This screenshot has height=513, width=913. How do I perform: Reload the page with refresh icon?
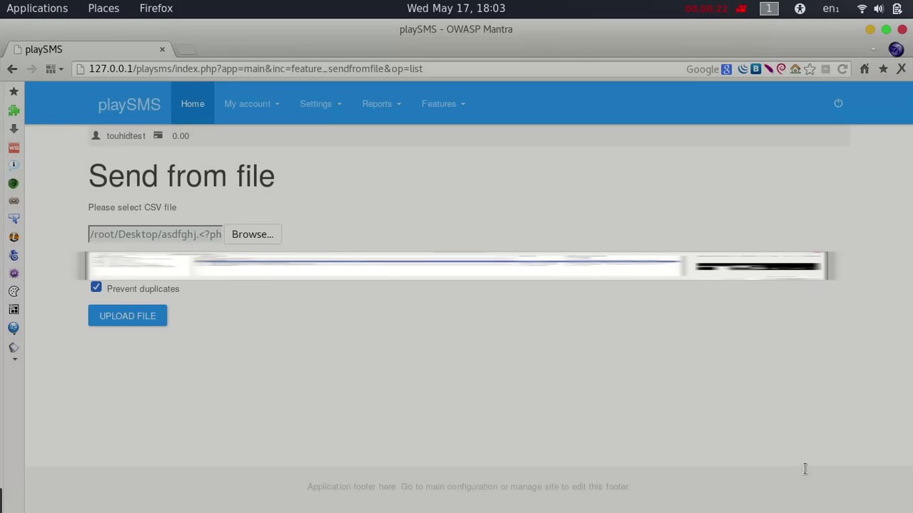pos(842,69)
